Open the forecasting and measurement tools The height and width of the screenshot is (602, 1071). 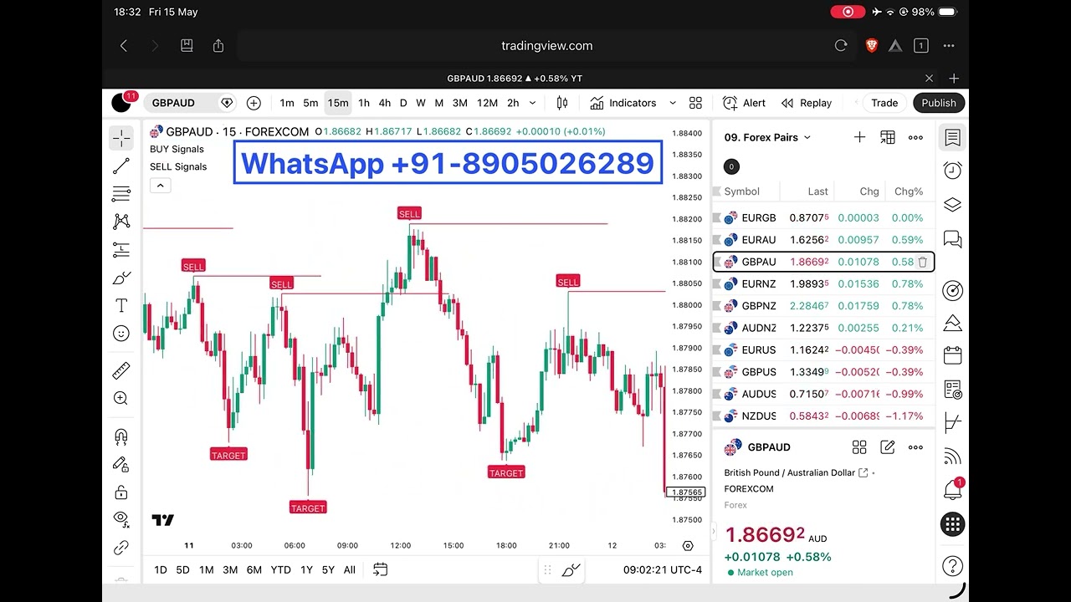click(x=121, y=249)
